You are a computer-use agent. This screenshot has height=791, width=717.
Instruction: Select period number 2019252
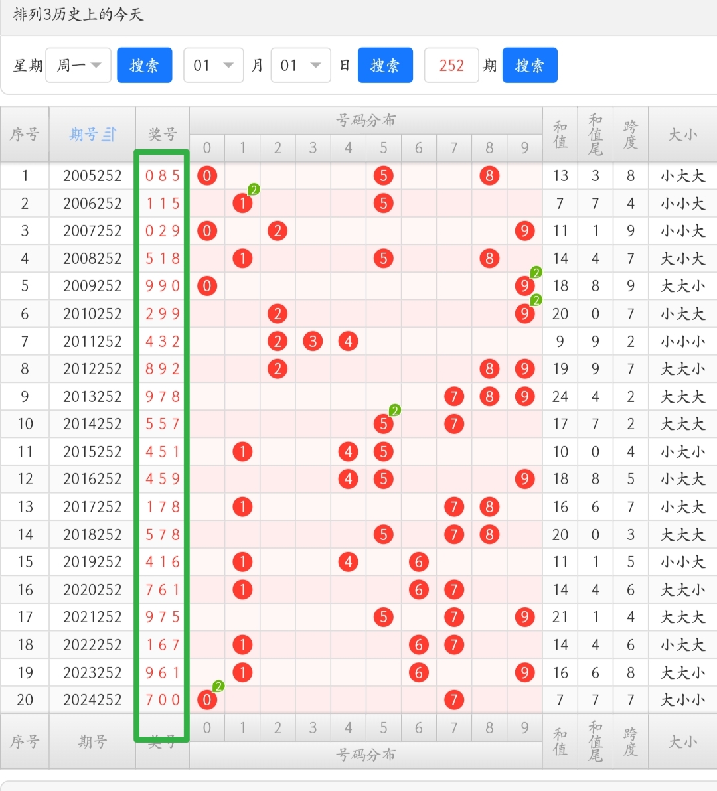tap(92, 561)
